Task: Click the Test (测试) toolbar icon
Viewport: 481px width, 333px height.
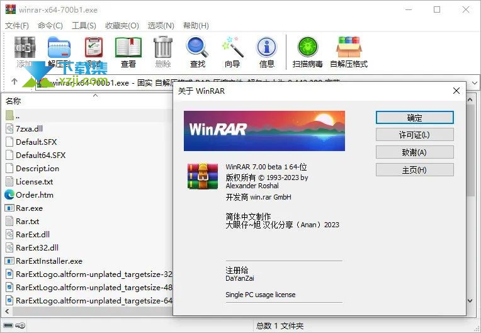Action: (x=94, y=49)
